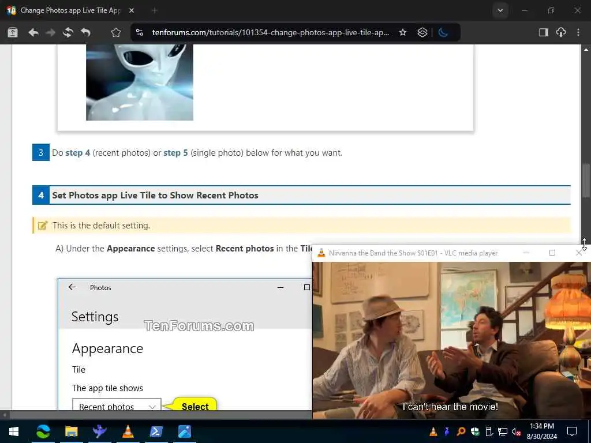Image resolution: width=591 pixels, height=443 pixels.
Task: Open the Windows Start menu
Action: (14, 431)
